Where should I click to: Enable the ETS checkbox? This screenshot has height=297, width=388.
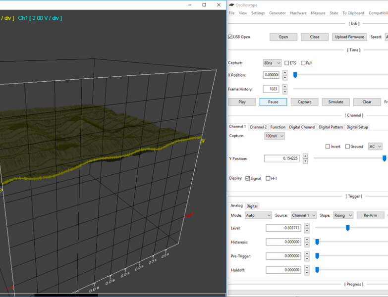tap(287, 63)
